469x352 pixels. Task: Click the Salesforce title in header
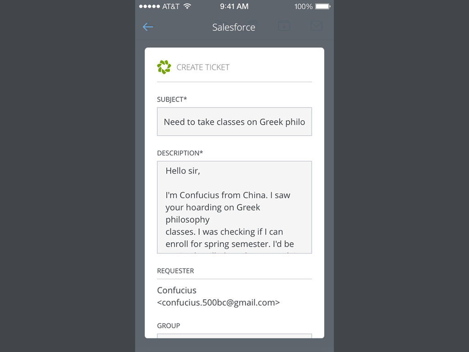pos(234,27)
